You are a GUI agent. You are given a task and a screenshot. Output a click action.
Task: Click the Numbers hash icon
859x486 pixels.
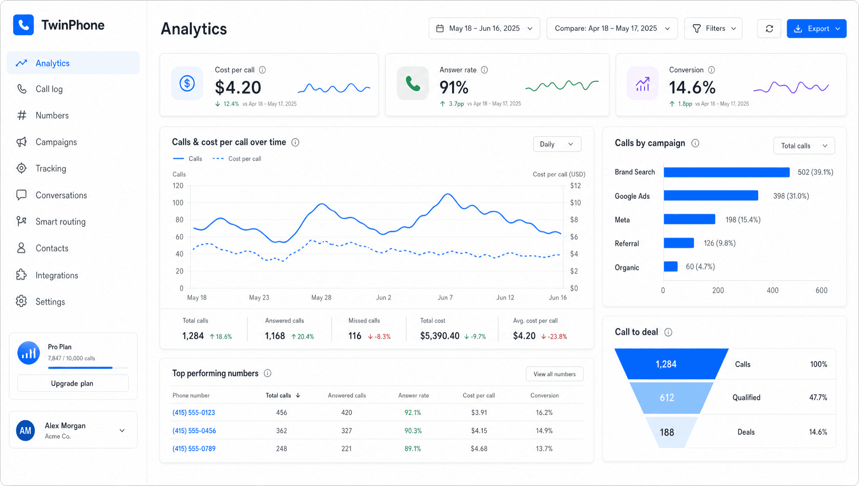tap(21, 115)
